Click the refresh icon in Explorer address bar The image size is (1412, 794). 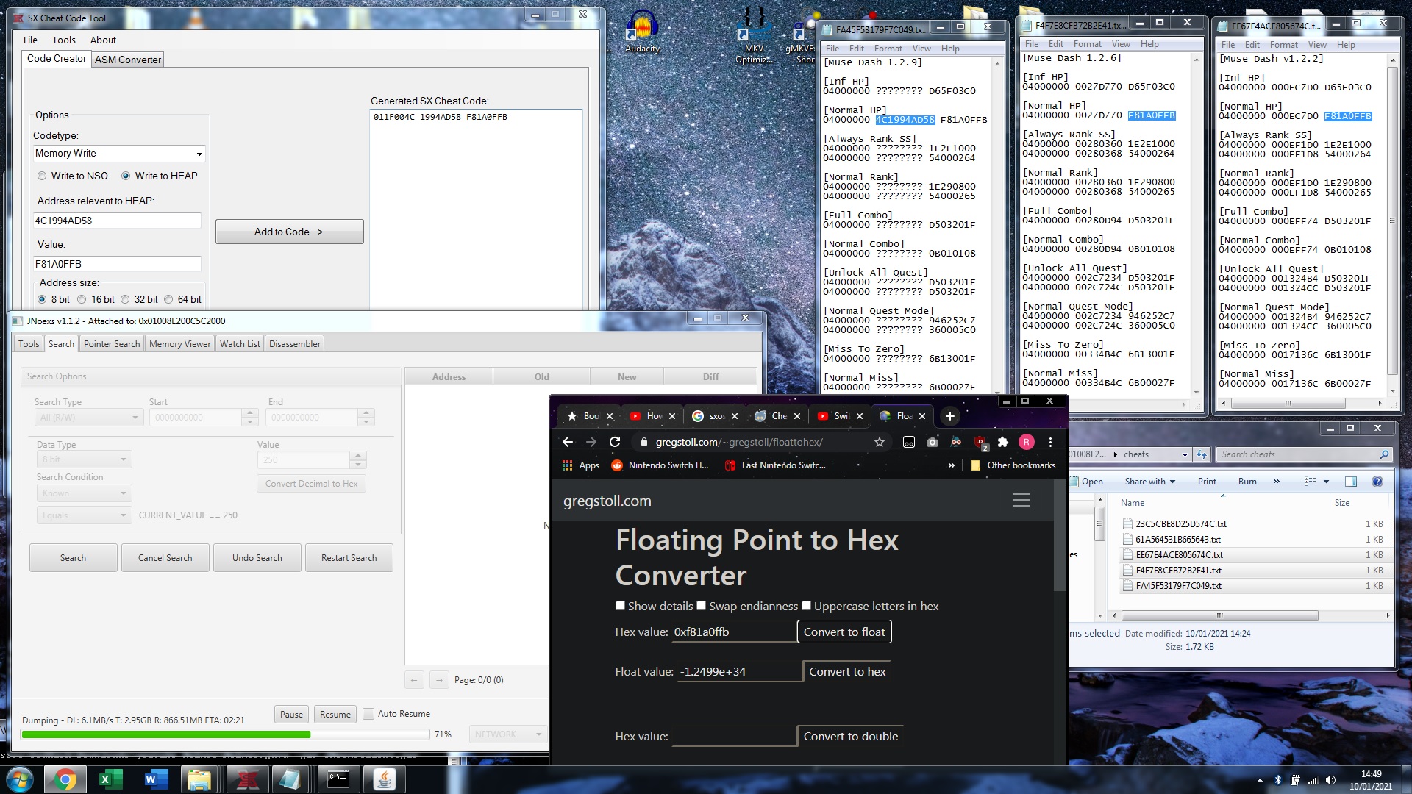coord(1202,454)
